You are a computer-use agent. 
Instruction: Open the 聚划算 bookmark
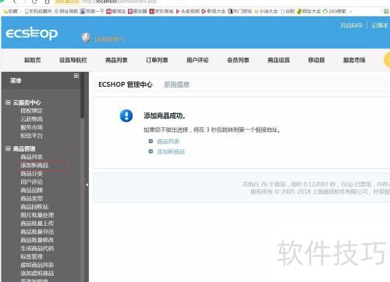[x=137, y=11]
